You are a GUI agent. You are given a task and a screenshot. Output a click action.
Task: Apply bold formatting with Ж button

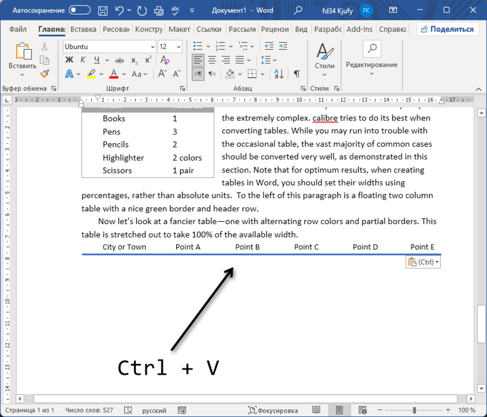[x=69, y=60]
